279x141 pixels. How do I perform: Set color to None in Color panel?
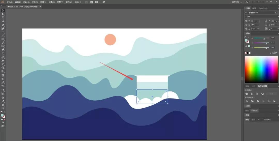point(246,53)
